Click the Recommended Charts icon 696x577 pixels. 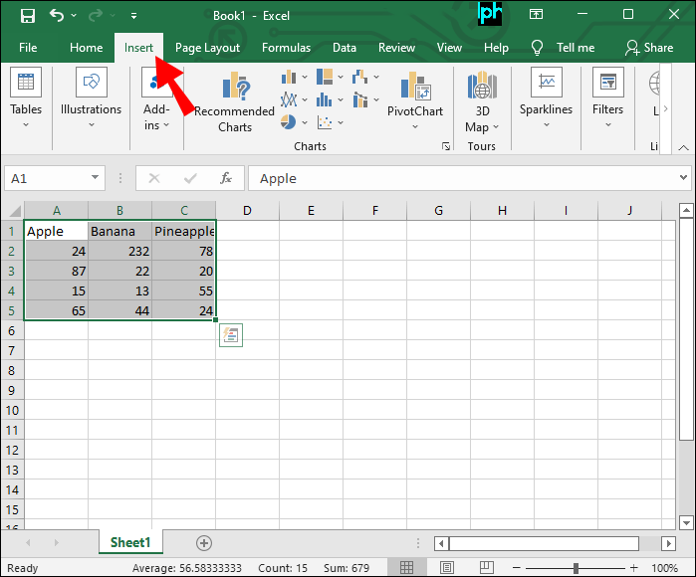pos(235,103)
